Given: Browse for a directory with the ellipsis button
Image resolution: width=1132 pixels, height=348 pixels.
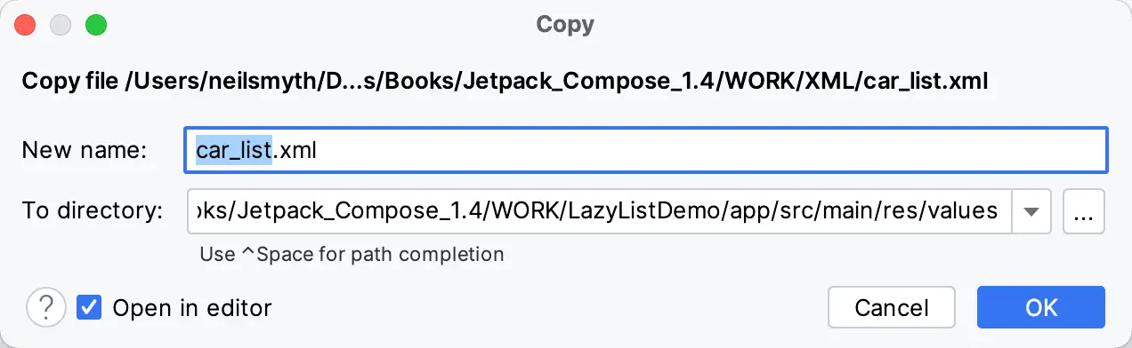Looking at the screenshot, I should coord(1084,211).
